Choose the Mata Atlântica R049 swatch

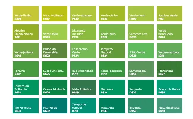coord(83,87)
